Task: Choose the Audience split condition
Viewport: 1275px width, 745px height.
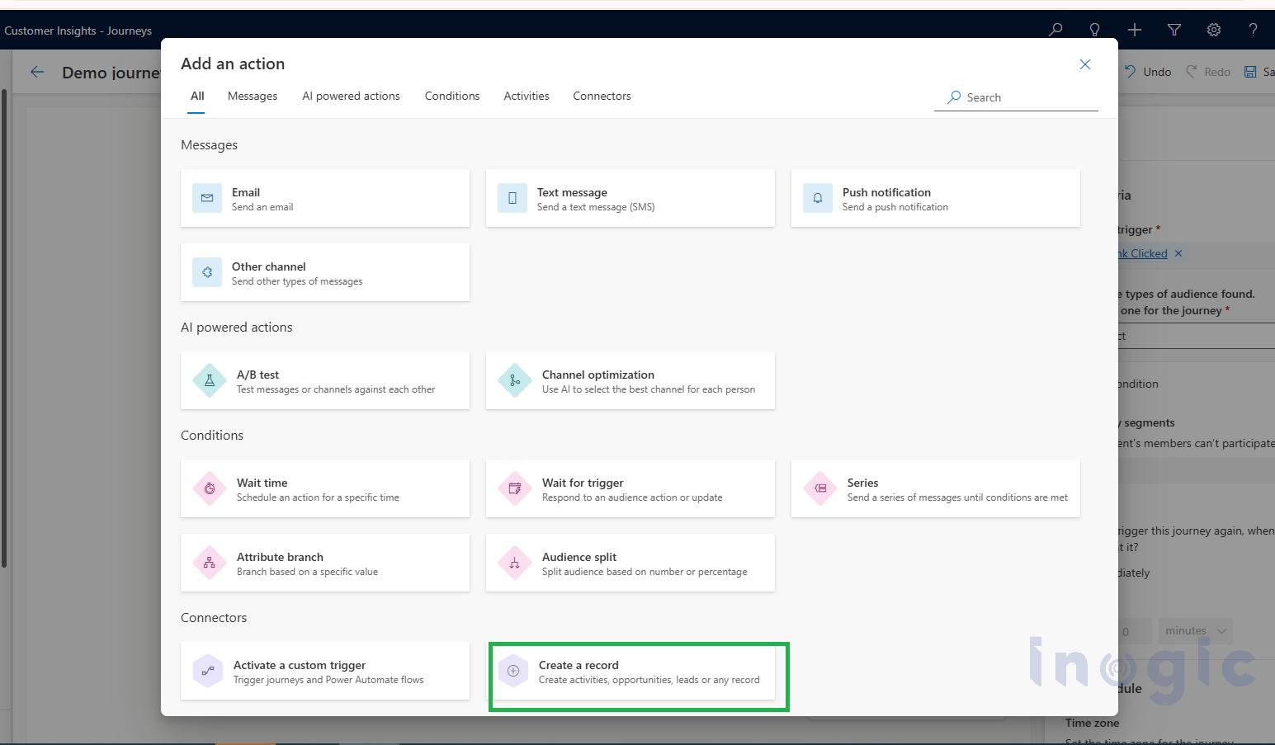Action: coord(630,563)
